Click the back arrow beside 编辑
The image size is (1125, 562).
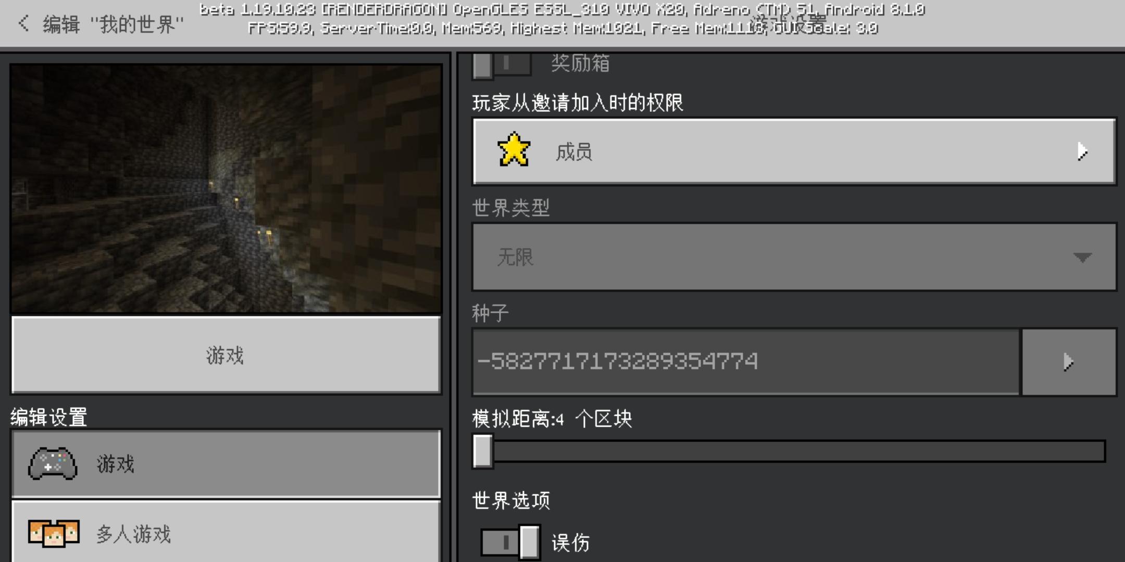pyautogui.click(x=23, y=23)
